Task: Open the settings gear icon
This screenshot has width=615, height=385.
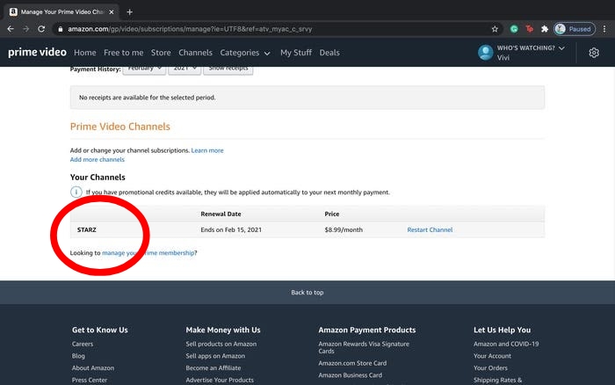Action: pyautogui.click(x=594, y=53)
